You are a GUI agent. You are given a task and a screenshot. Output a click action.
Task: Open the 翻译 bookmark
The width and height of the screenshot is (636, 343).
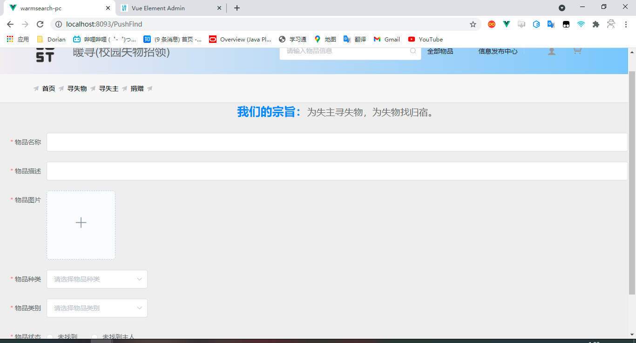(x=355, y=39)
